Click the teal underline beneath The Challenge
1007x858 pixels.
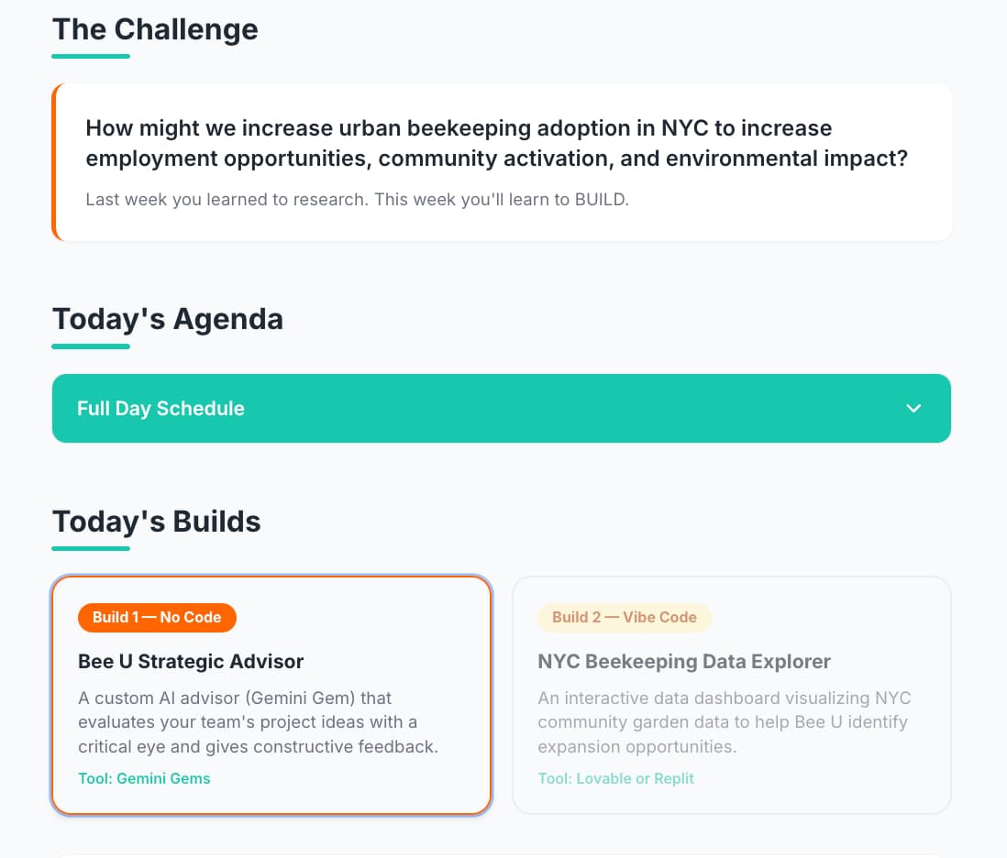pos(91,57)
